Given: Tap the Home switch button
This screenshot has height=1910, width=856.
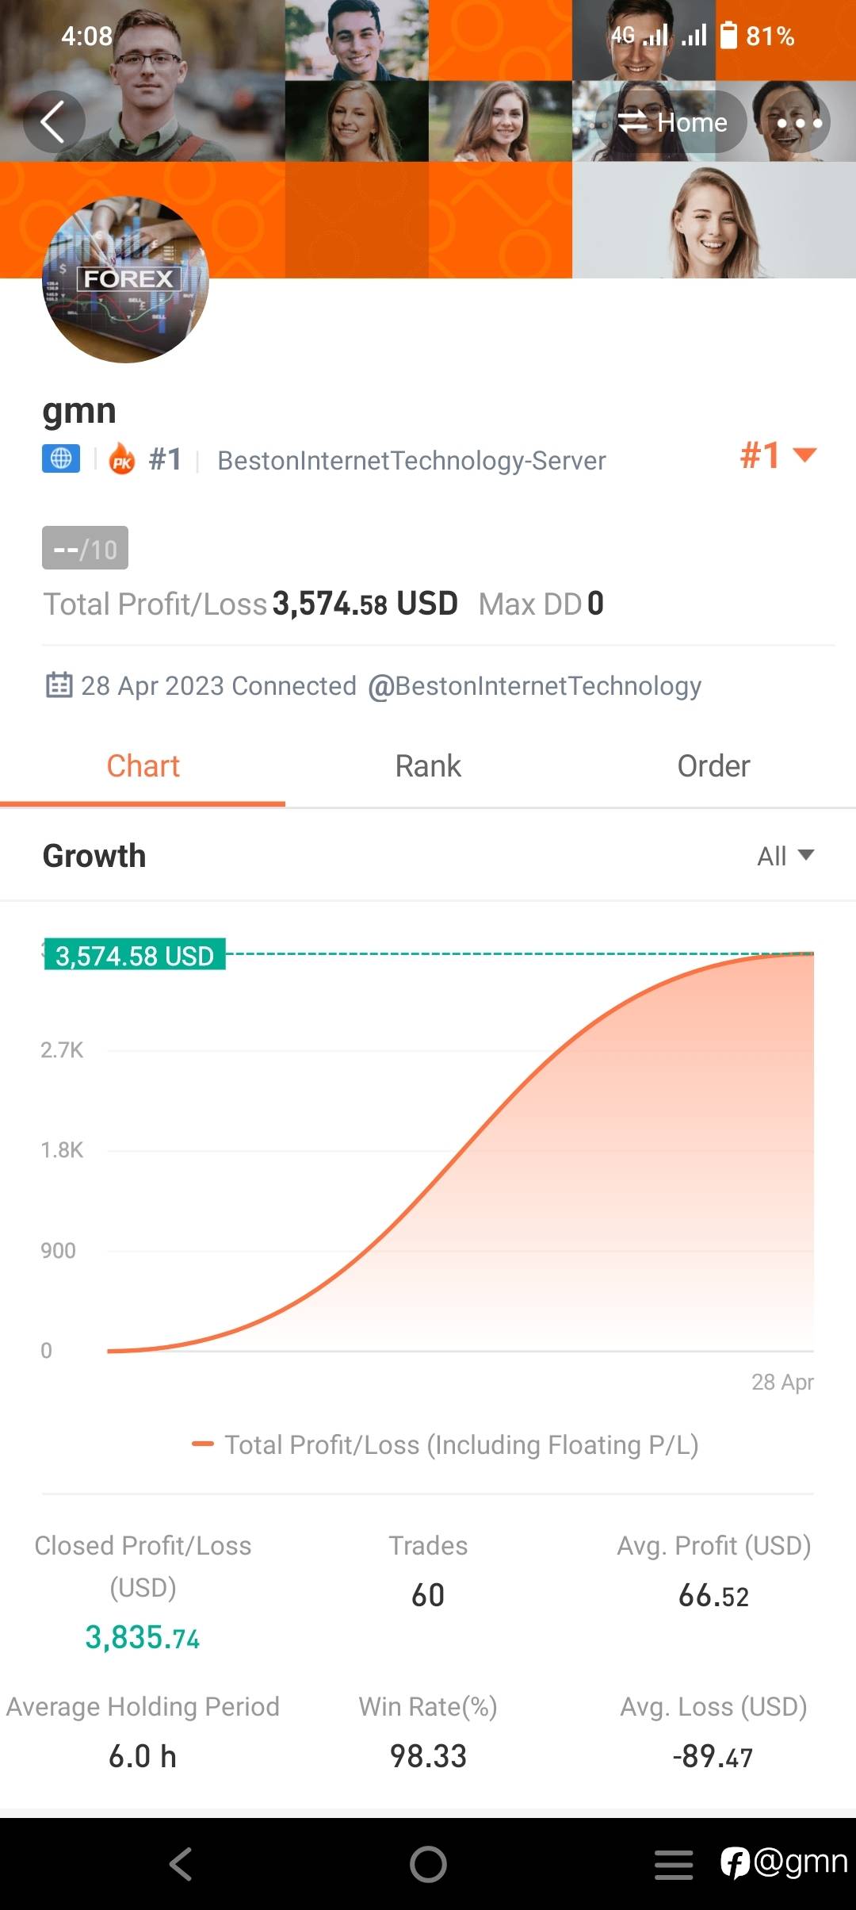Looking at the screenshot, I should 672,122.
